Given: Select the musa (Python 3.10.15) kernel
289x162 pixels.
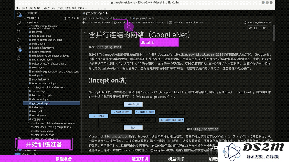Looking at the screenshot, I should coord(258,23).
